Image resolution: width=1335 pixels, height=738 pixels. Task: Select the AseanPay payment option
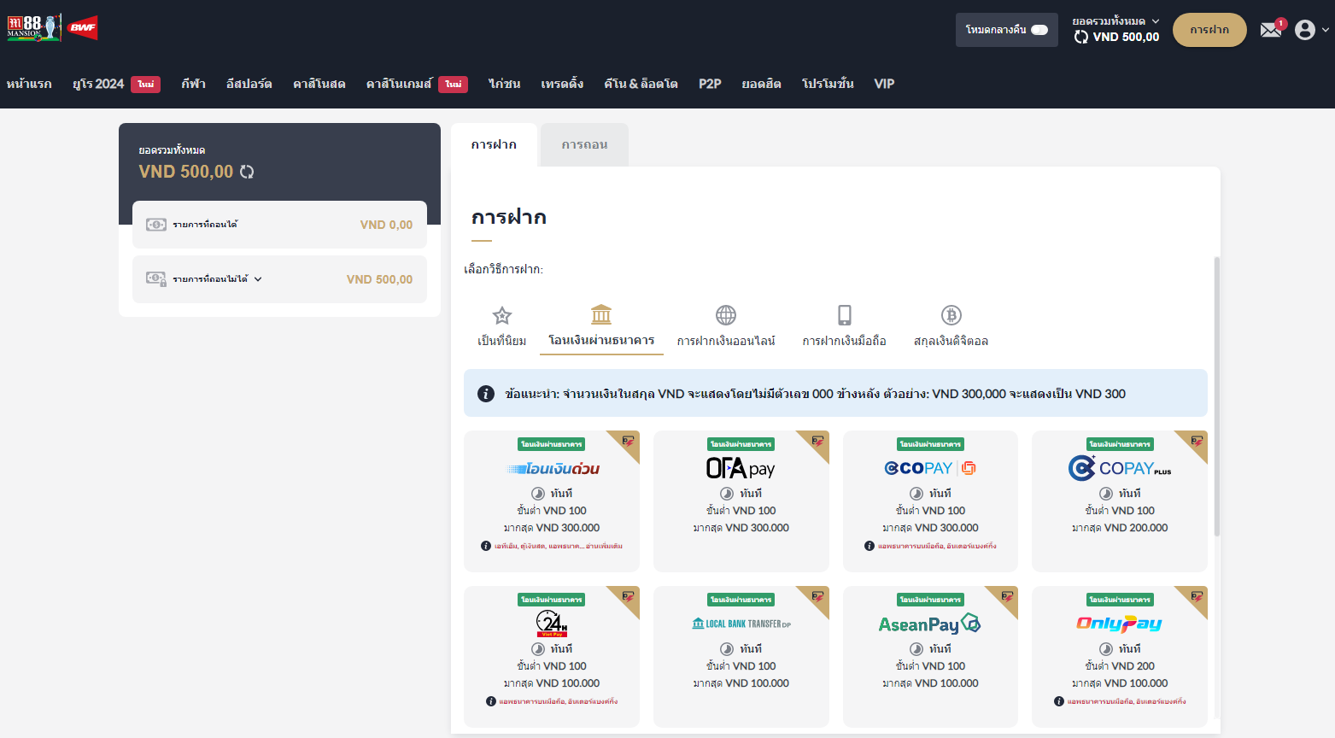pyautogui.click(x=929, y=655)
